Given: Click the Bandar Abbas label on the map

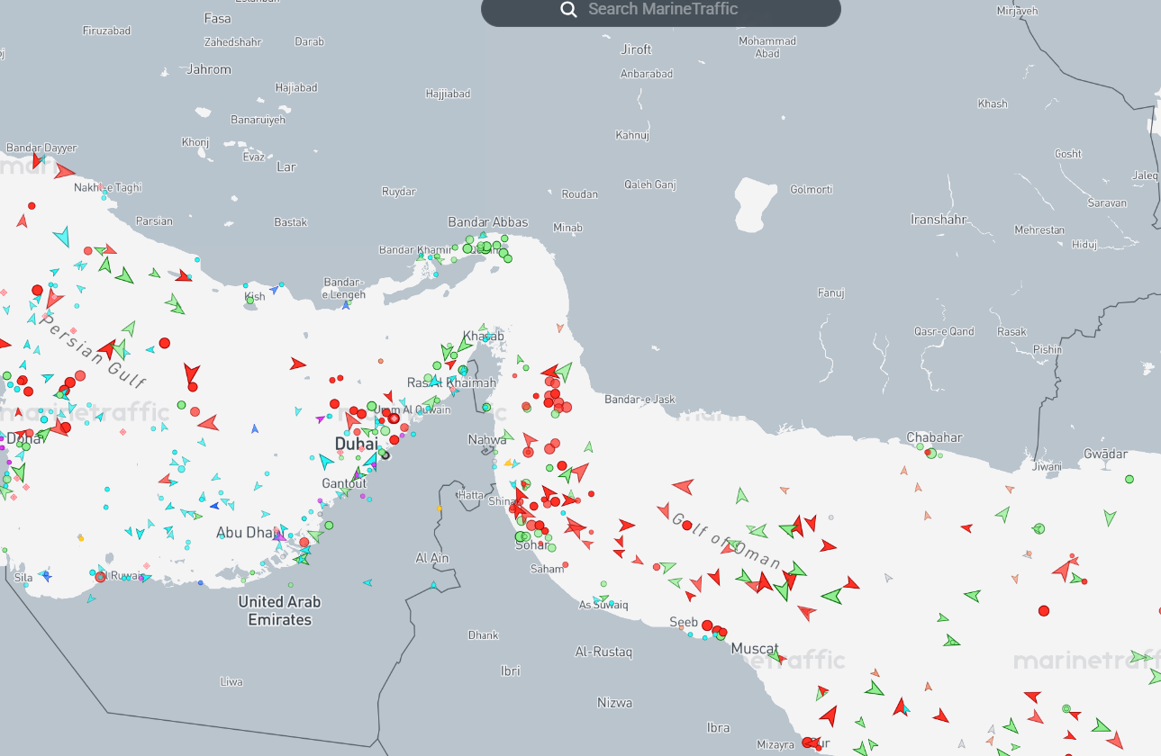Looking at the screenshot, I should tap(486, 221).
